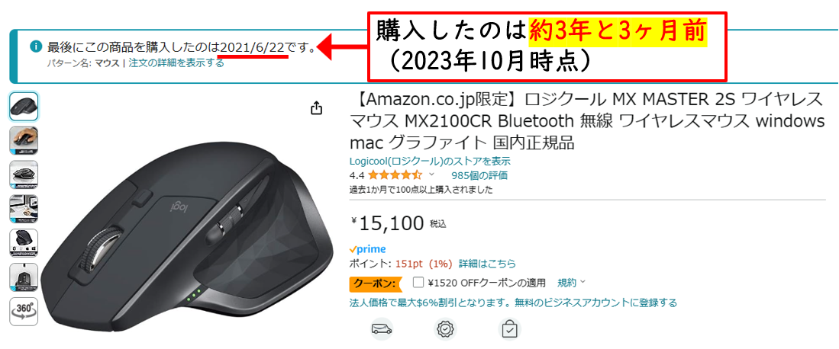The height and width of the screenshot is (349, 839).
Task: Open the 985個の評価 reviews link
Action: coord(479,175)
